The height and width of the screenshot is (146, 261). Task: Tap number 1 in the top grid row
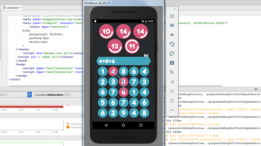click(x=103, y=71)
